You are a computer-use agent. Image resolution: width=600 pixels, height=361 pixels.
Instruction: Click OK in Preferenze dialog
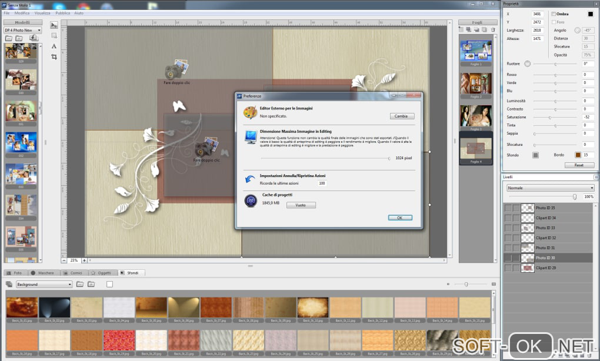pyautogui.click(x=400, y=218)
